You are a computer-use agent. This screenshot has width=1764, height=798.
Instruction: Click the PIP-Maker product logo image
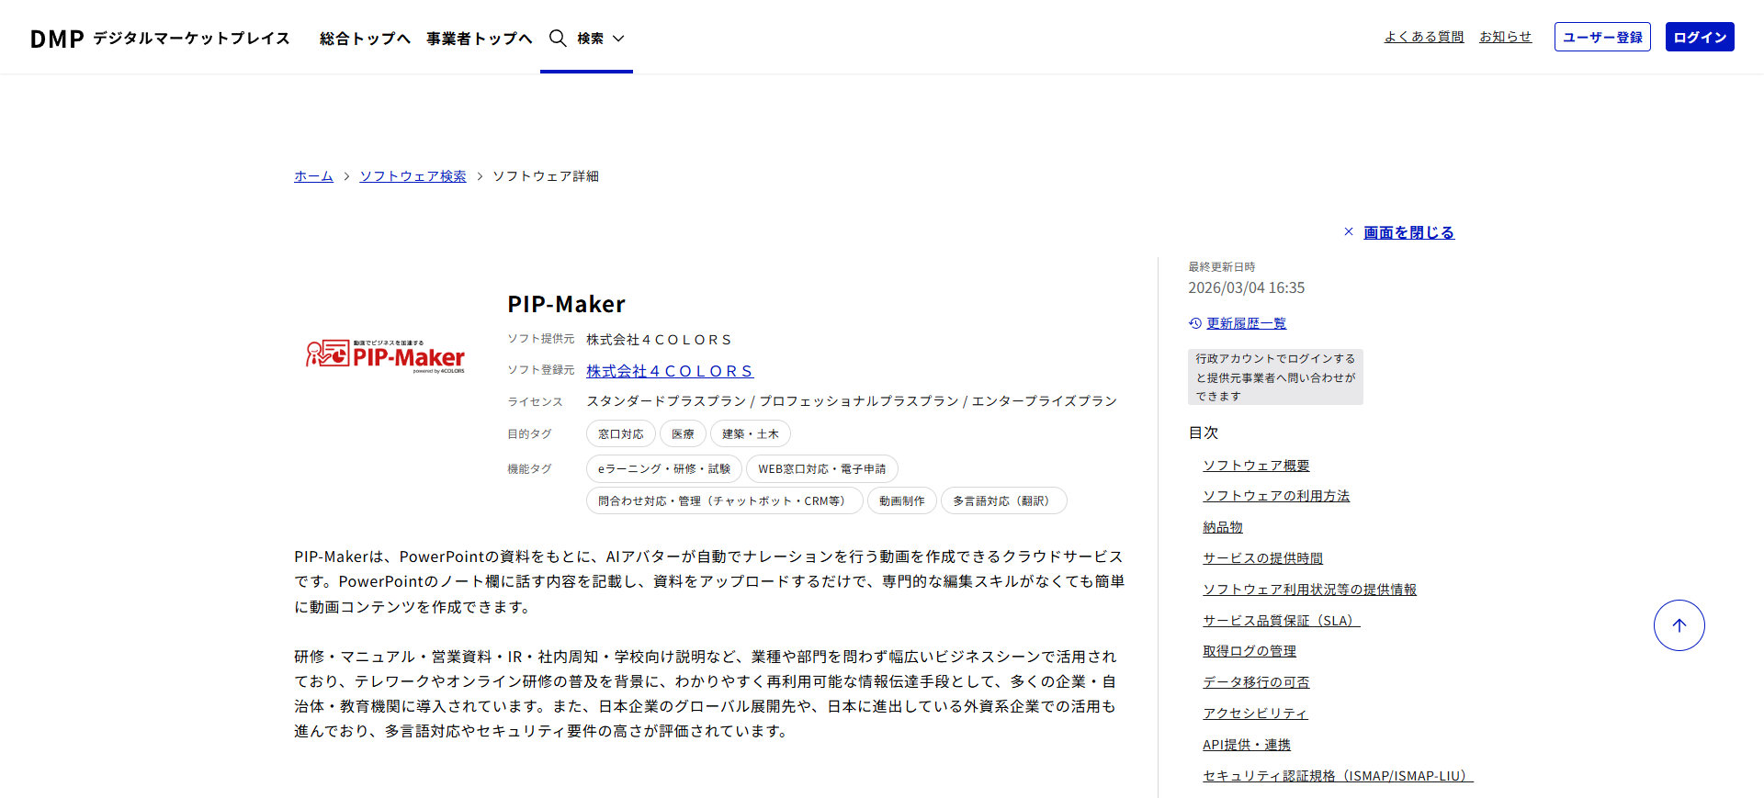click(x=385, y=355)
